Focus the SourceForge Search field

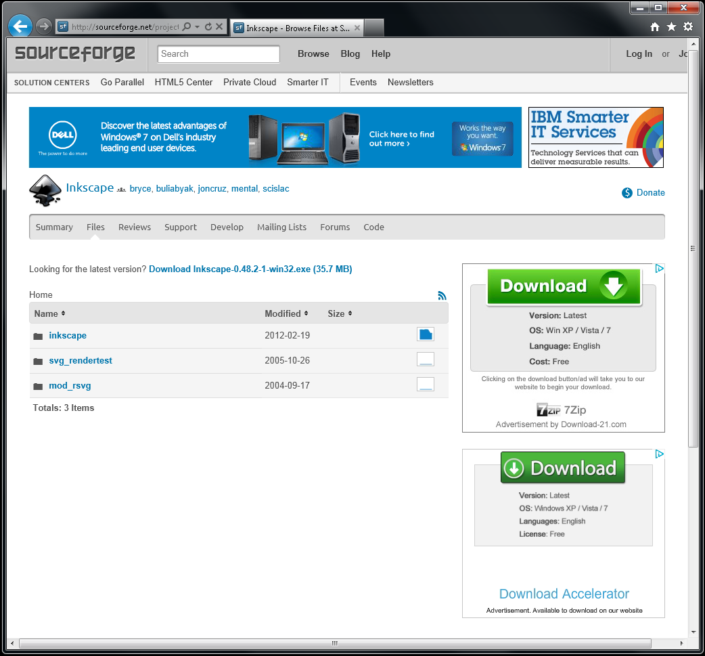tap(219, 54)
